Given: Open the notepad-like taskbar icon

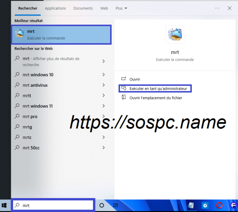Looking at the screenshot, I should [191, 206].
